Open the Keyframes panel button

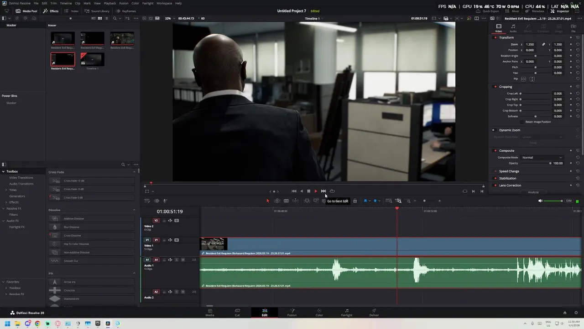[125, 11]
